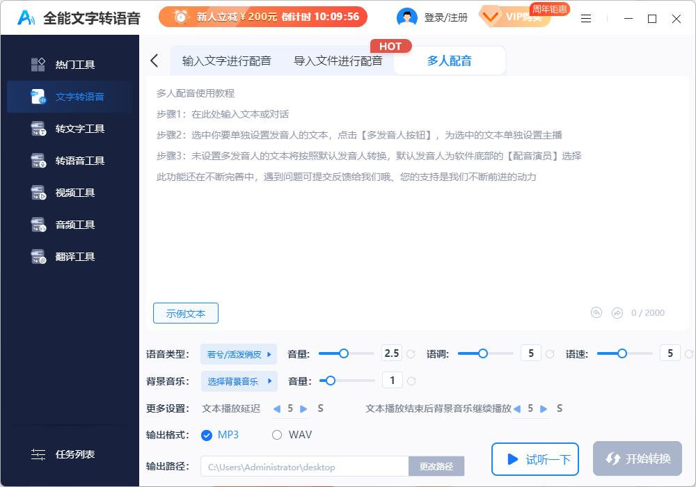Click the output path field

pos(305,467)
